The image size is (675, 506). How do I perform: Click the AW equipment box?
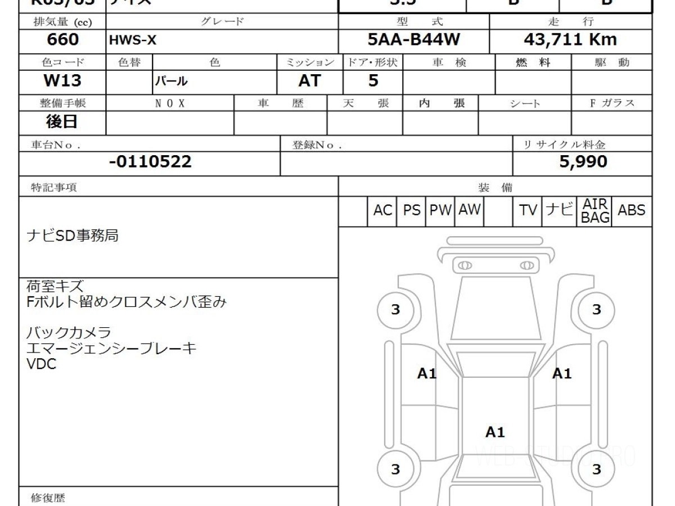tap(469, 210)
